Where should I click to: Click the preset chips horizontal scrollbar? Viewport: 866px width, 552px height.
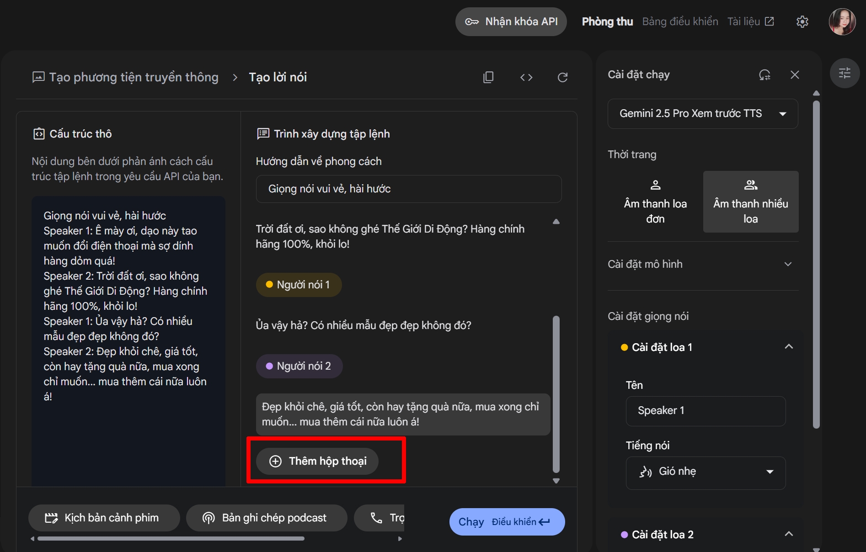tap(171, 539)
